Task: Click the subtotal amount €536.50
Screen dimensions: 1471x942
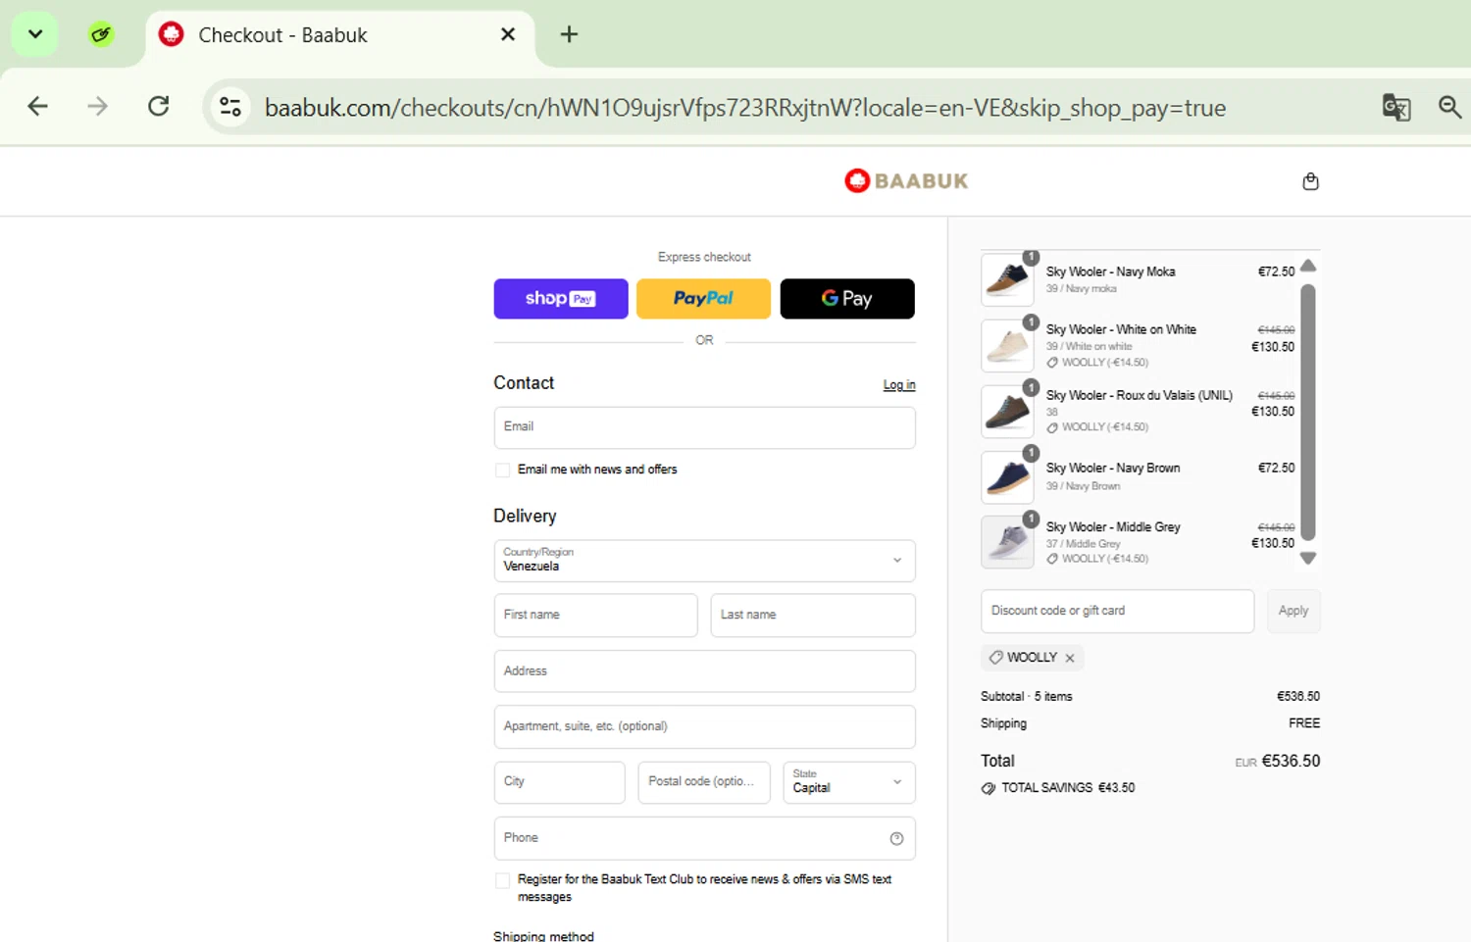Action: [x=1298, y=697]
